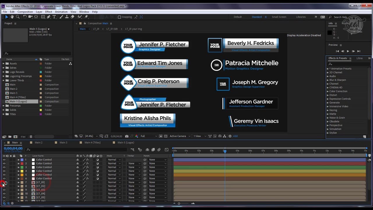The image size is (373, 210).
Task: Click the snapshot camera icon in viewer
Action: 127,136
